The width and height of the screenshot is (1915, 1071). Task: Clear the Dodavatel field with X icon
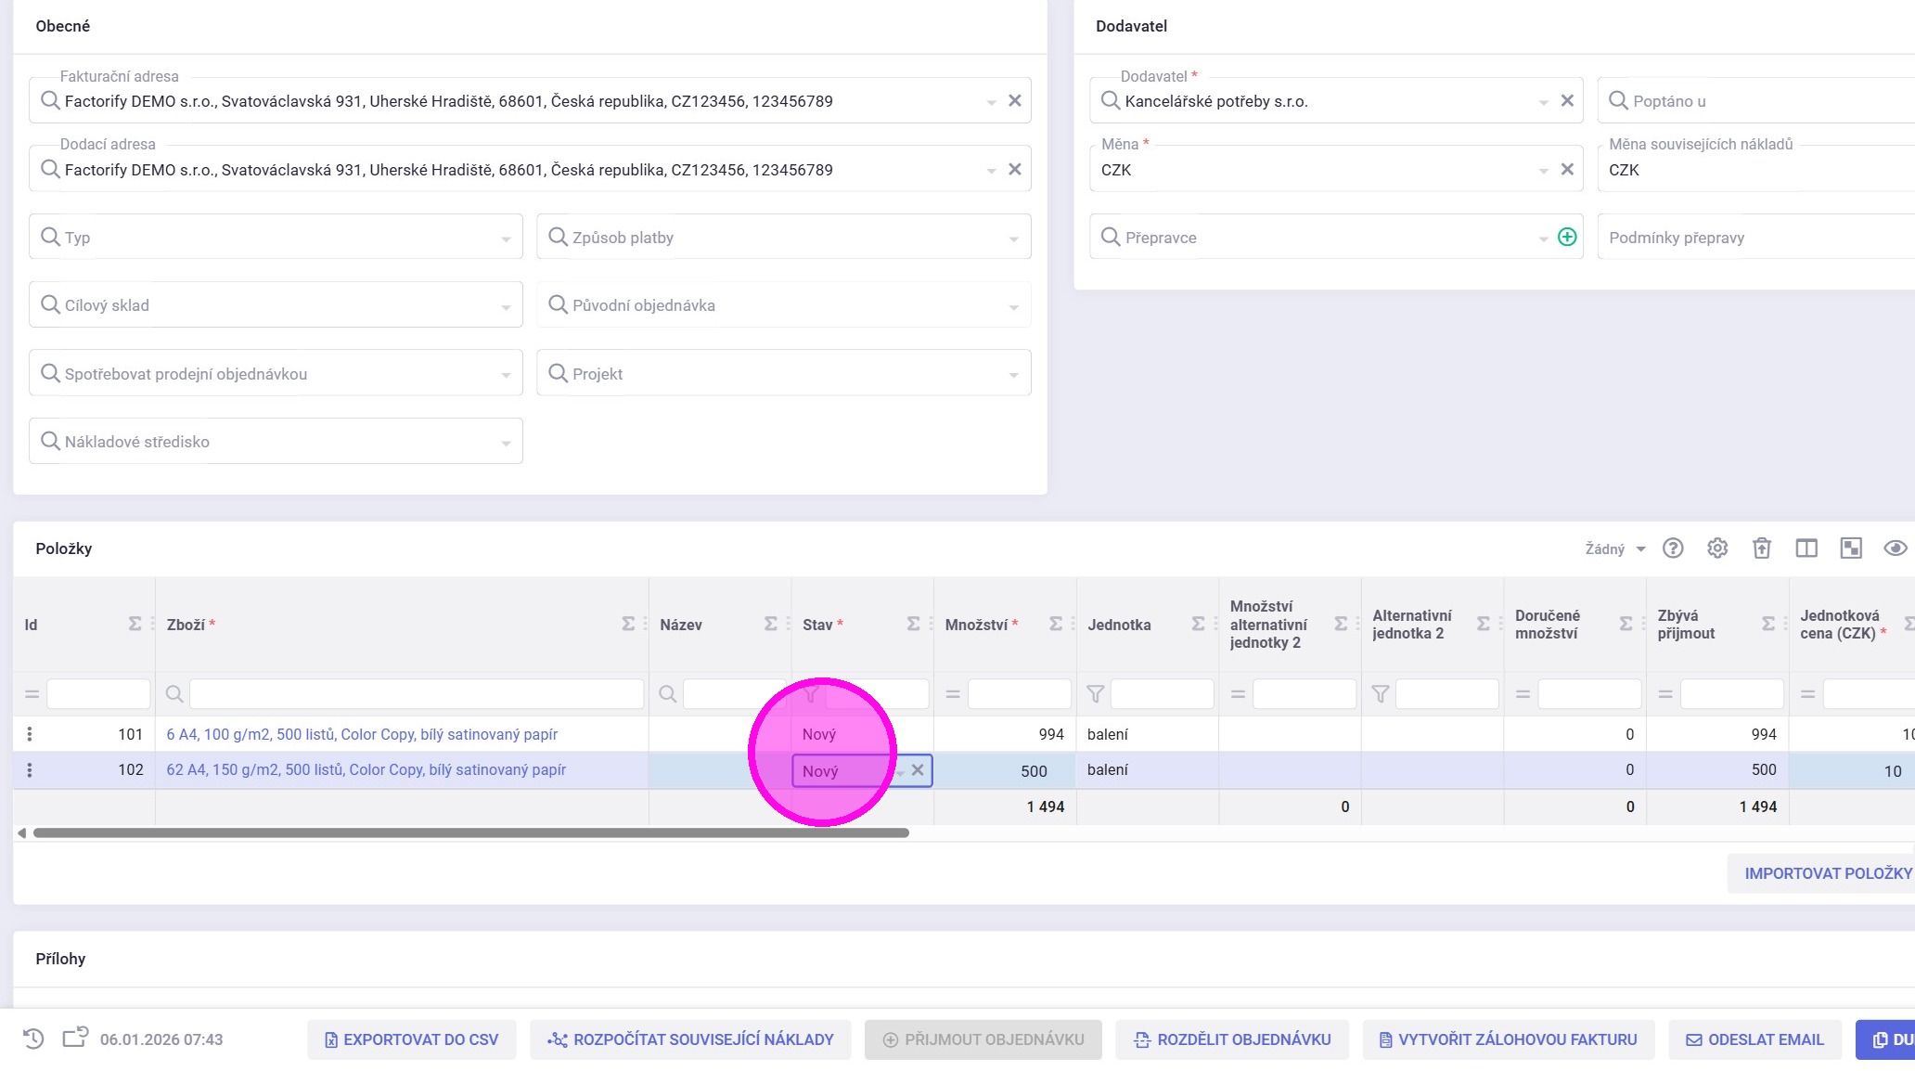click(1567, 101)
